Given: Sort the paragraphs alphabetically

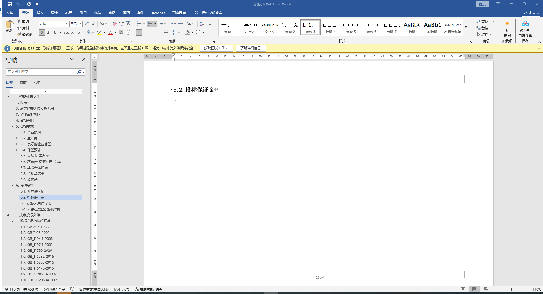Looking at the screenshot, I should pos(202,24).
